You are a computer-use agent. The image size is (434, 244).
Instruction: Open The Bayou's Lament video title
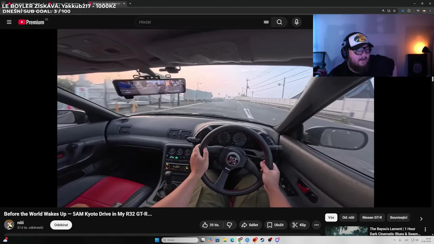tap(395, 231)
